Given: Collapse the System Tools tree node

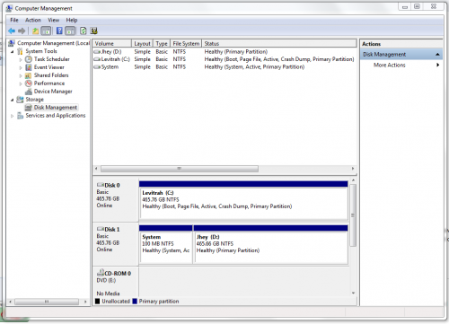Looking at the screenshot, I should (13, 51).
